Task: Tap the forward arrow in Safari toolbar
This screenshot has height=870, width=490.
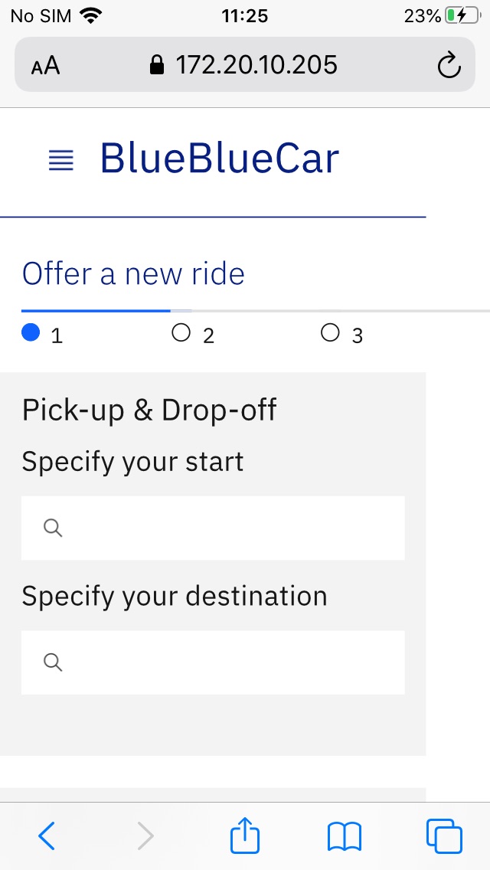Action: (145, 836)
